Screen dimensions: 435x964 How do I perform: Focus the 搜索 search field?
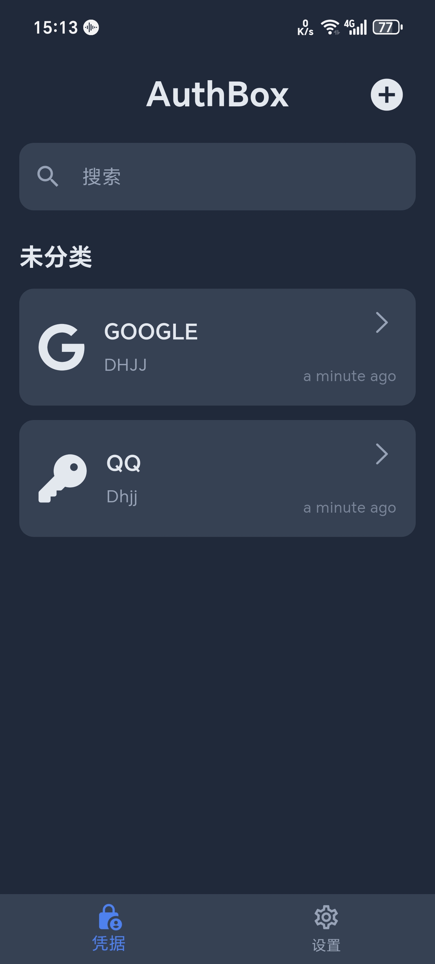pyautogui.click(x=217, y=177)
